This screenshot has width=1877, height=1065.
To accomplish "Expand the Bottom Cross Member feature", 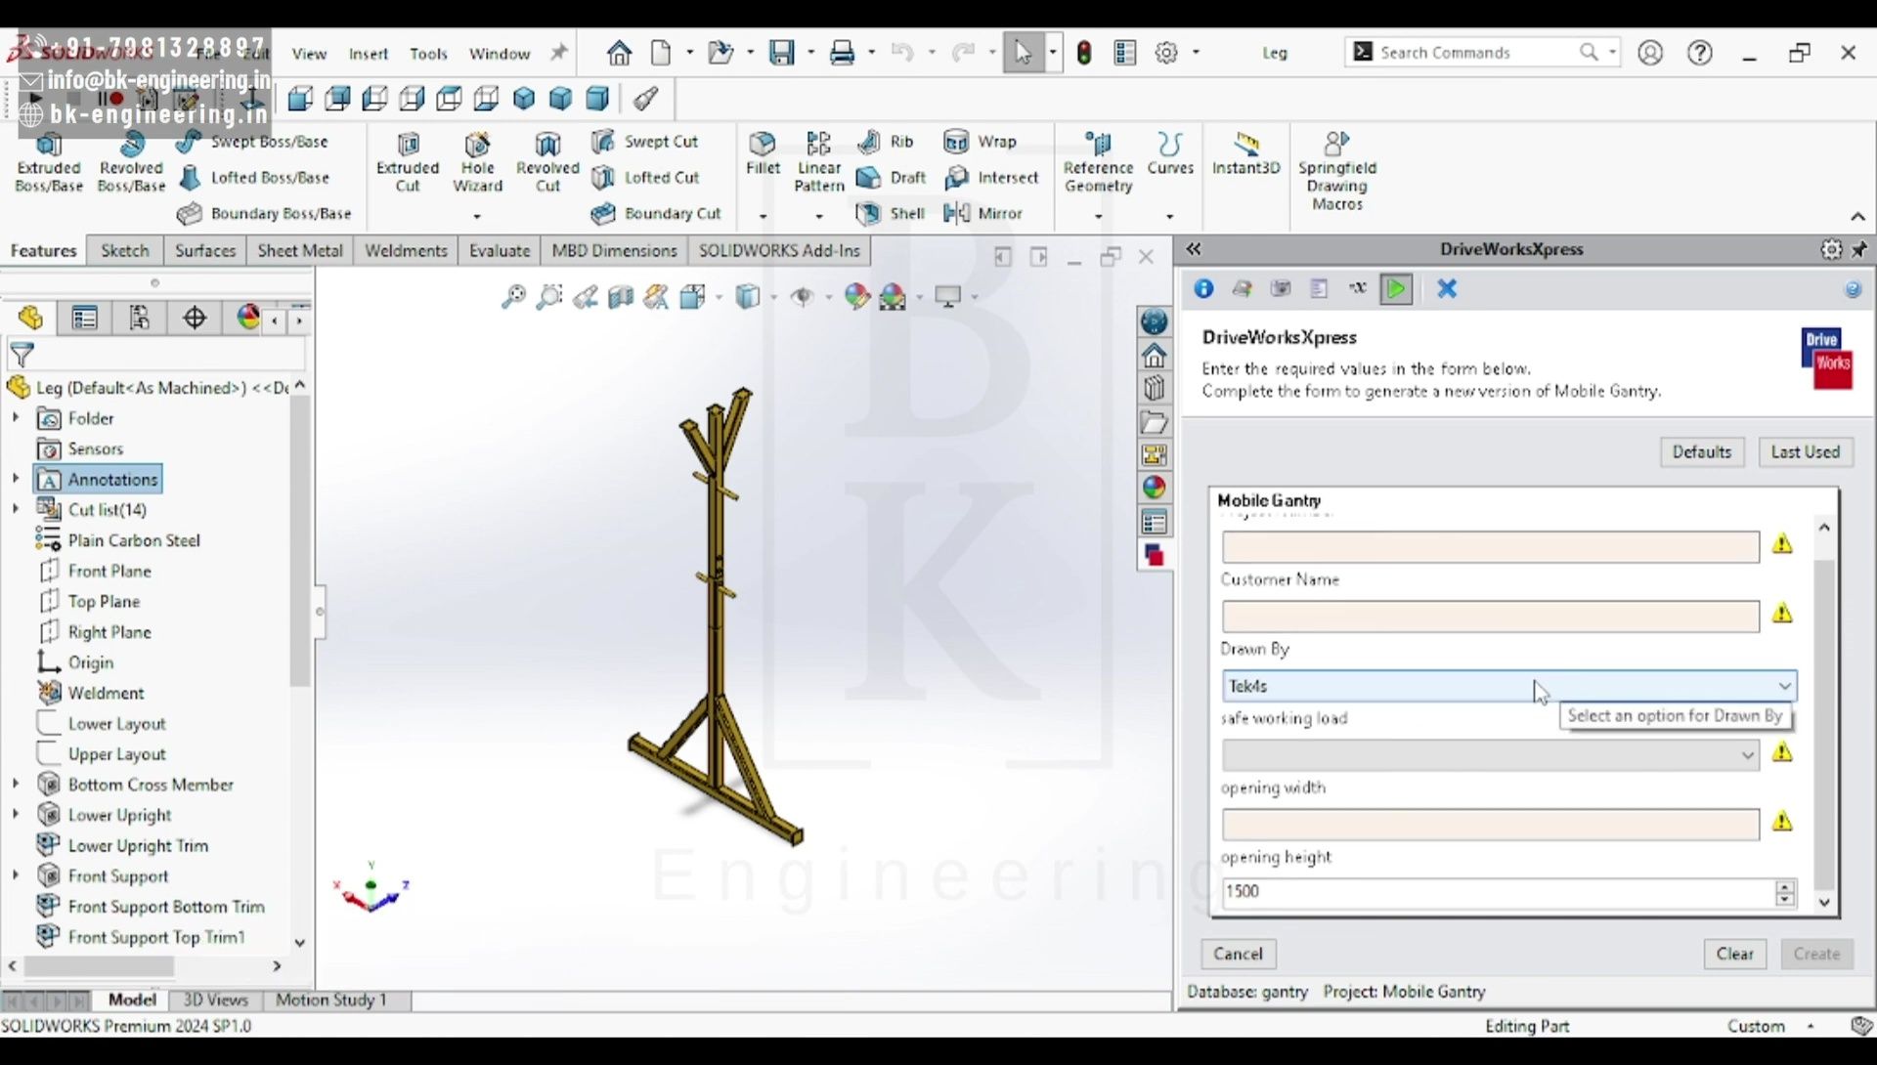I will pyautogui.click(x=16, y=784).
